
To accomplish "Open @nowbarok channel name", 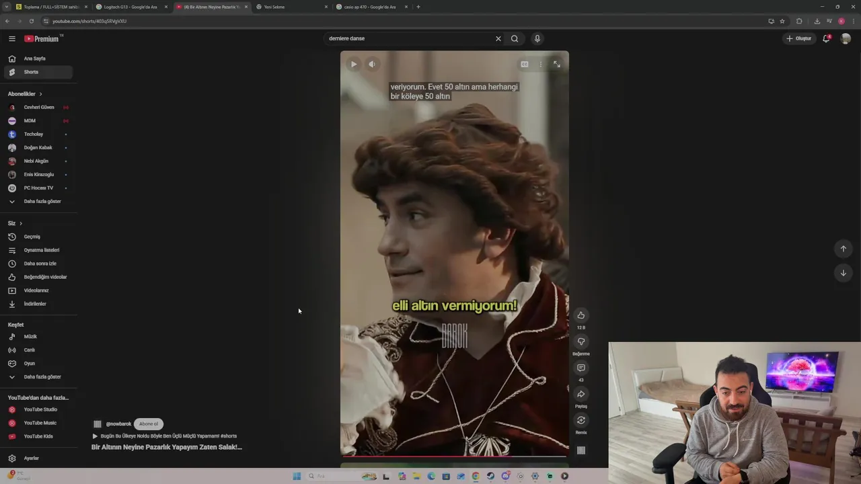I will (118, 424).
